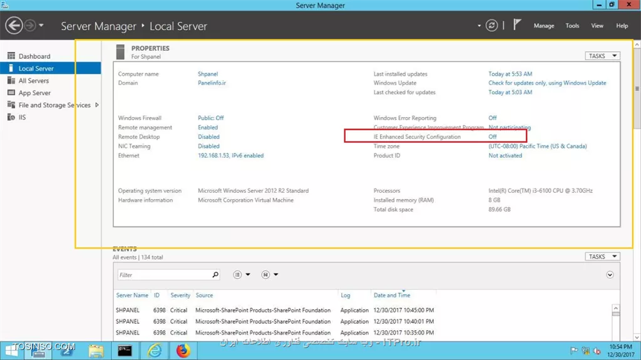641x360 pixels.
Task: Open the command prompt taskbar icon
Action: click(125, 351)
